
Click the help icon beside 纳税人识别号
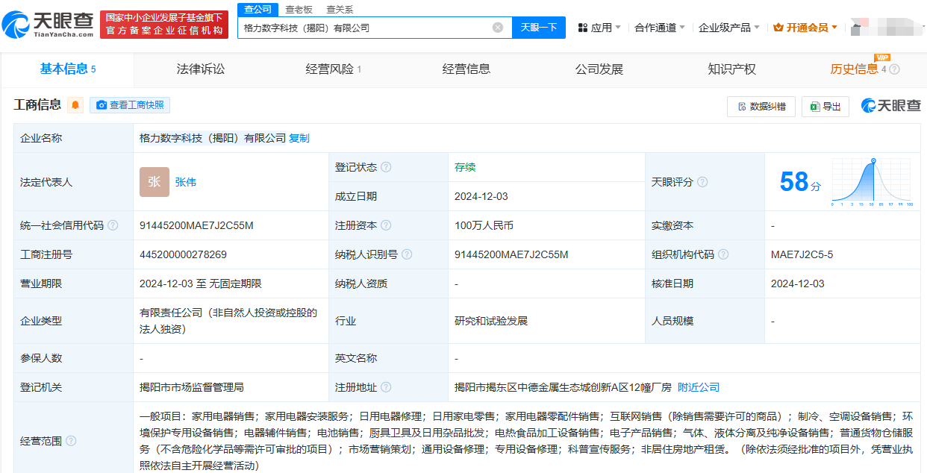407,254
